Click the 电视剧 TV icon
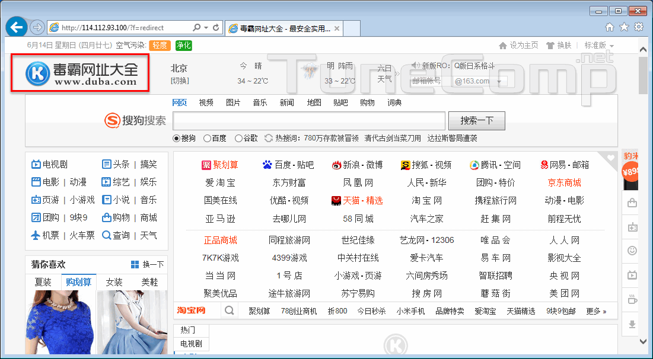653x359 pixels. pyautogui.click(x=36, y=164)
